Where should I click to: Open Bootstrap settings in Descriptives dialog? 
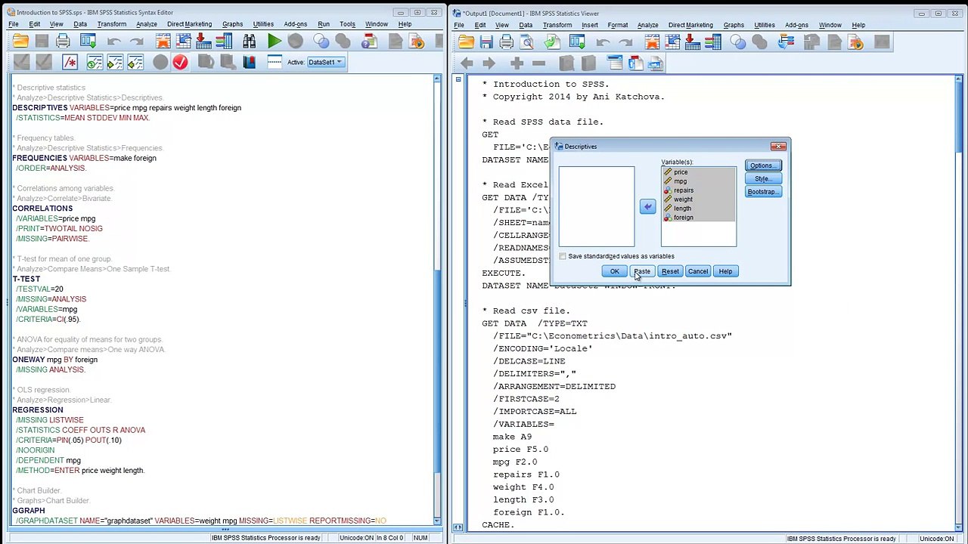762,192
